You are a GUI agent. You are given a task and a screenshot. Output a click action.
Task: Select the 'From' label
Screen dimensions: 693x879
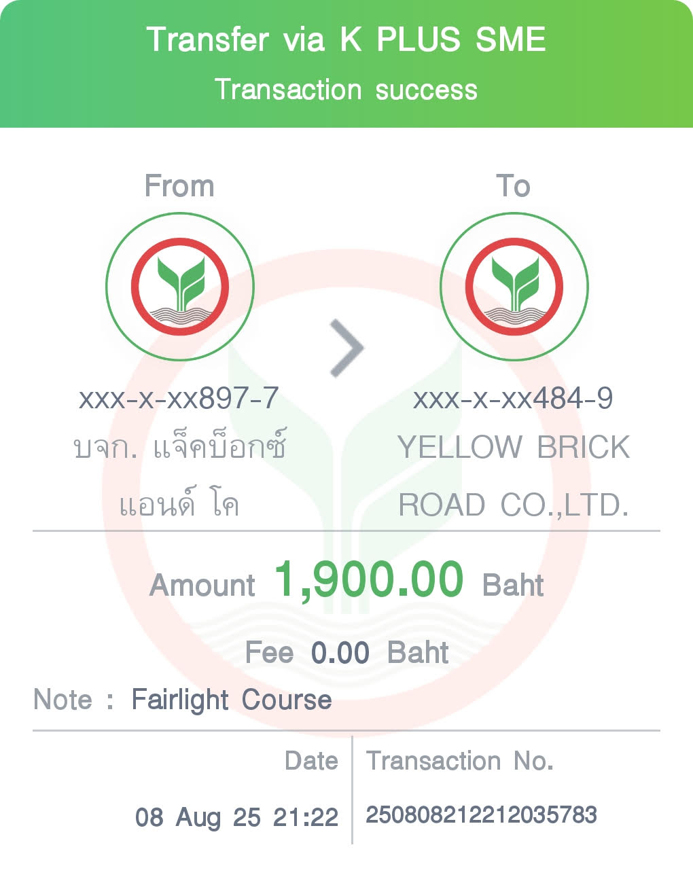click(x=179, y=186)
